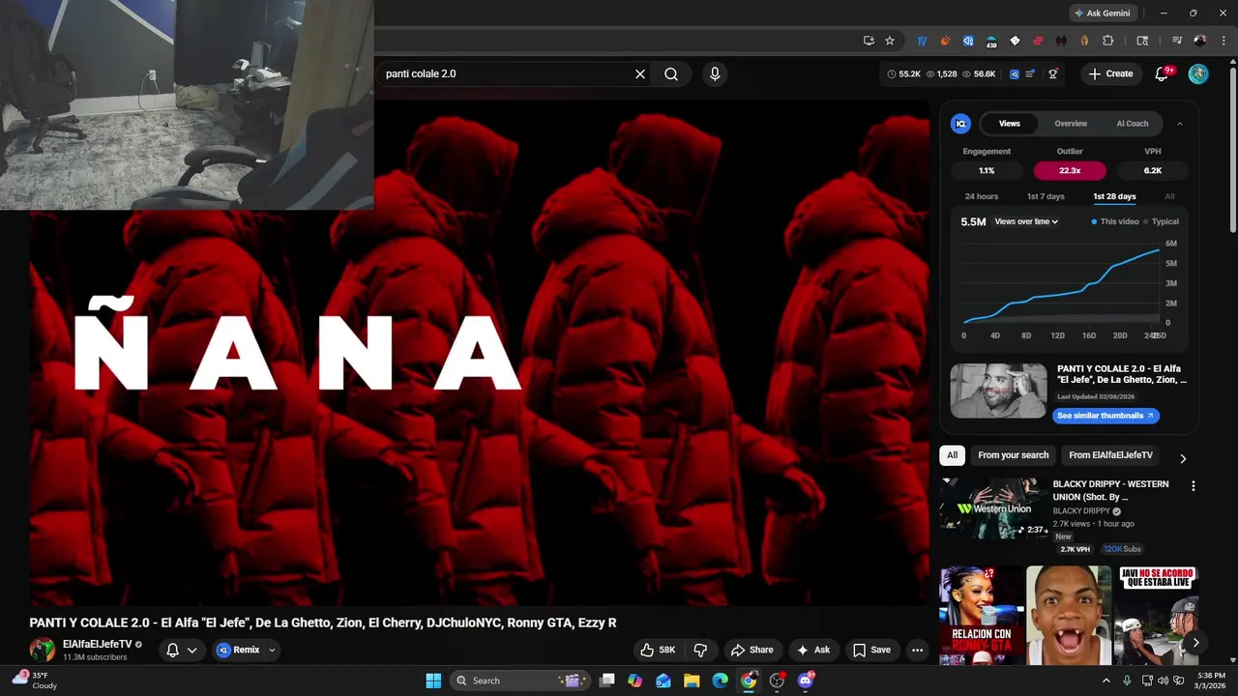
Task: Save the video to a playlist
Action: (871, 650)
